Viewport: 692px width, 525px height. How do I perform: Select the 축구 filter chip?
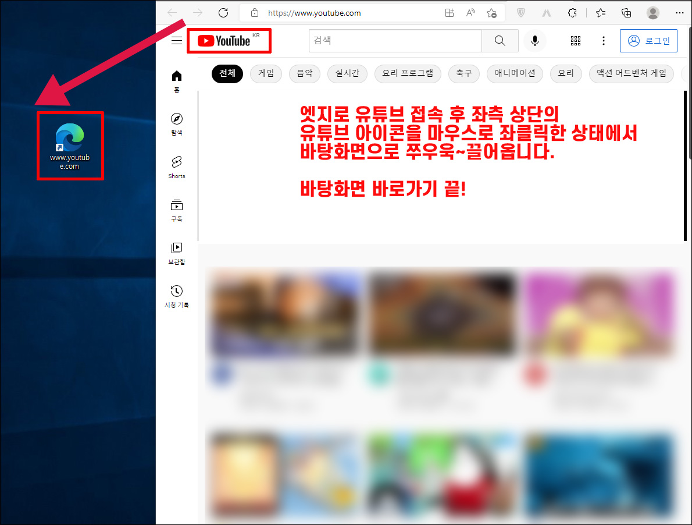coord(464,73)
